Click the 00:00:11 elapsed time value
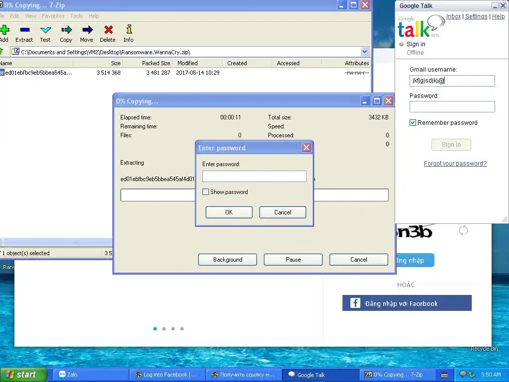 pos(231,117)
